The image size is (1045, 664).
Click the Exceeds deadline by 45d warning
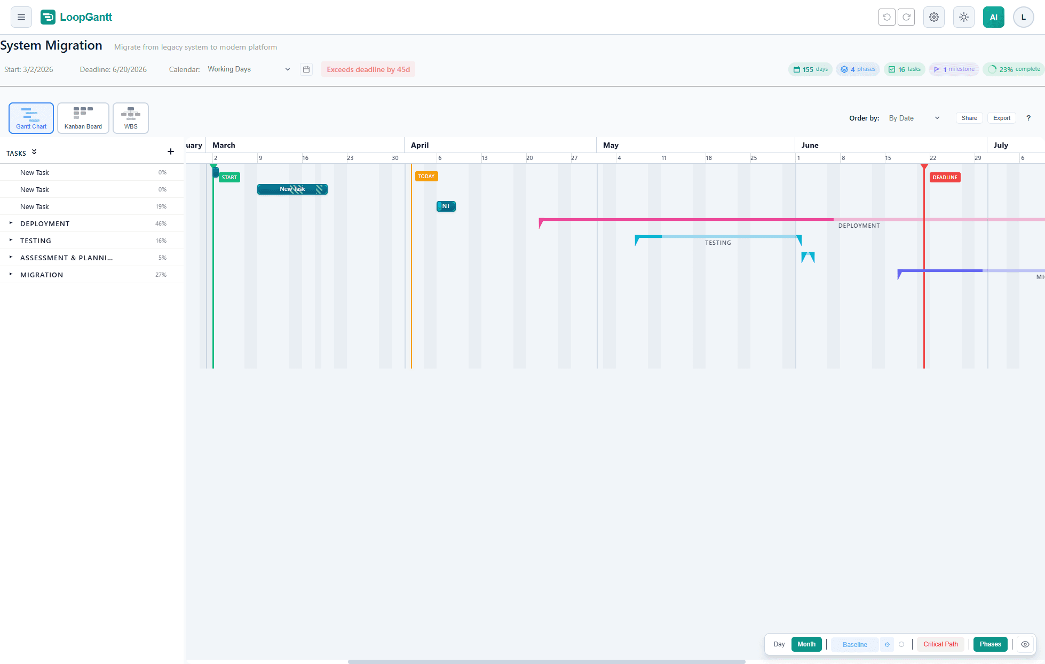[x=368, y=69]
